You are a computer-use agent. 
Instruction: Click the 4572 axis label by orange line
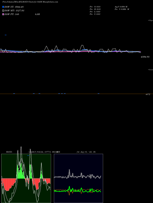pos(148,94)
